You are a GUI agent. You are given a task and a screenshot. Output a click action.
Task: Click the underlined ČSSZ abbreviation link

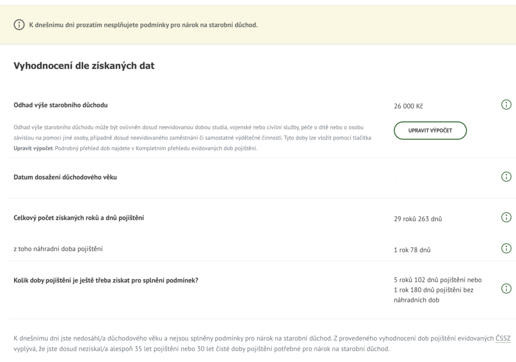(503, 338)
